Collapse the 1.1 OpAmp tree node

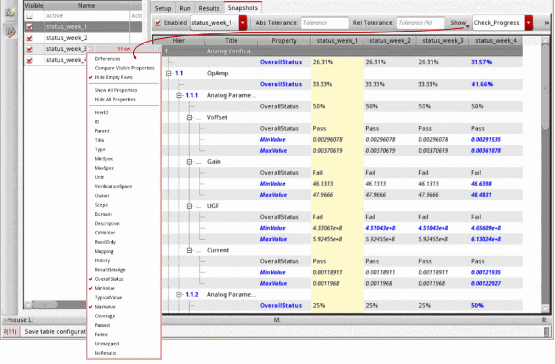(x=169, y=73)
